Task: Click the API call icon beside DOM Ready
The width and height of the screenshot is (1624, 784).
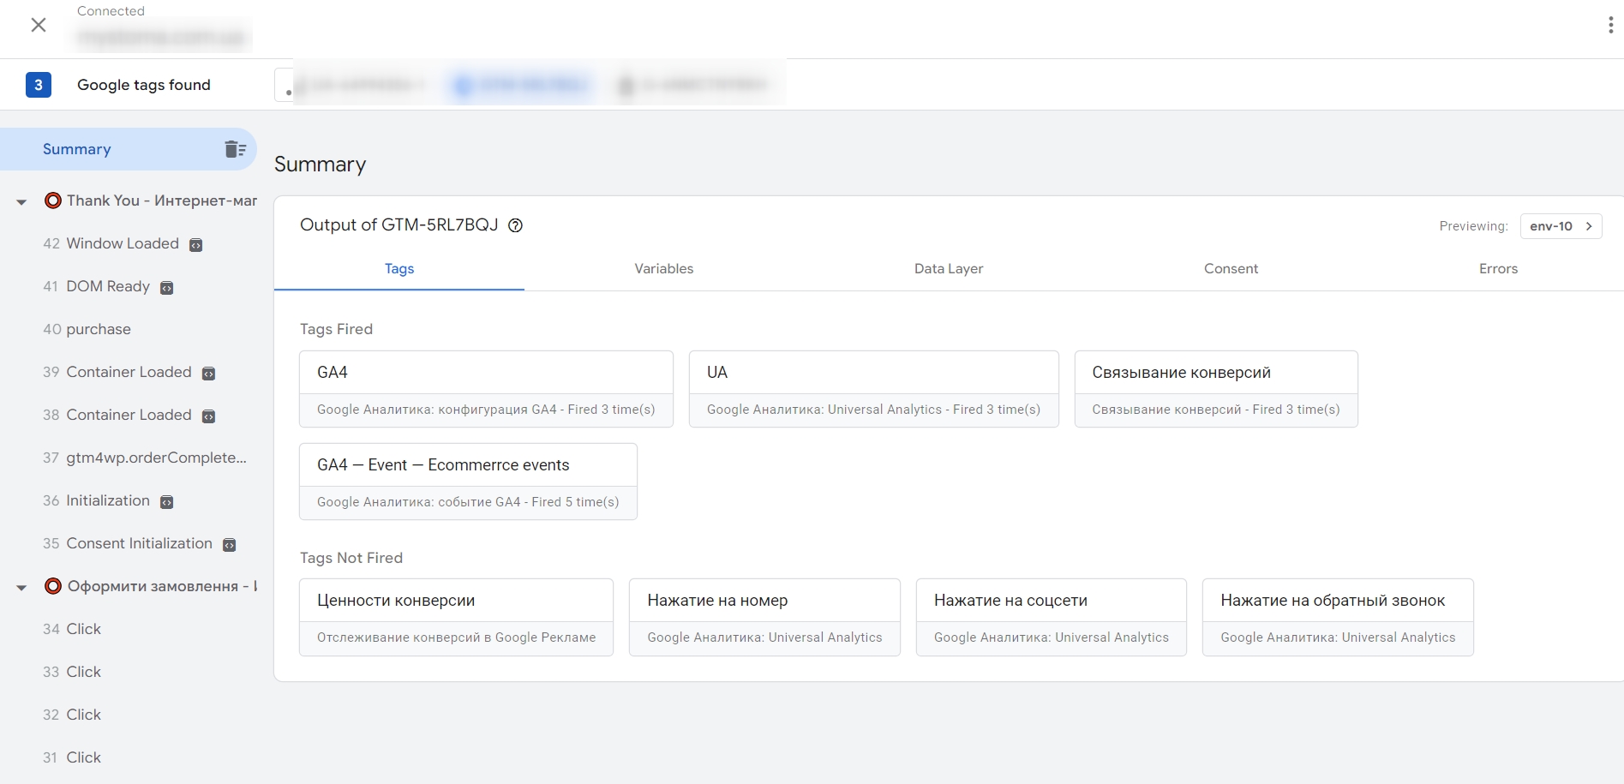Action: (x=167, y=288)
